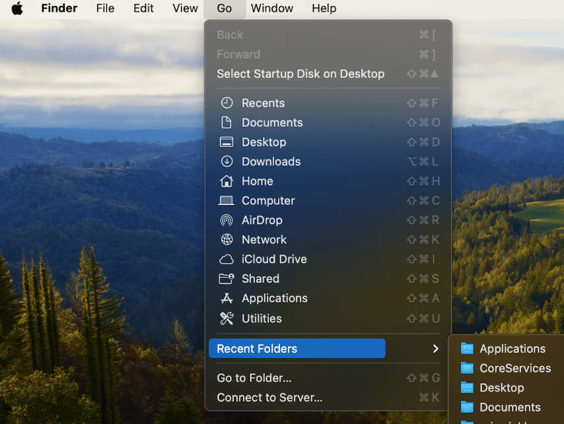Image resolution: width=564 pixels, height=424 pixels.
Task: Open the Help menu
Action: click(x=324, y=9)
